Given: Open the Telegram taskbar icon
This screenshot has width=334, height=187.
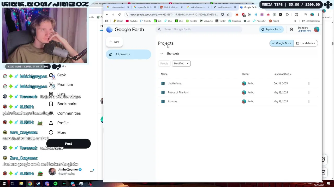Looking at the screenshot, I should [x=73, y=184].
